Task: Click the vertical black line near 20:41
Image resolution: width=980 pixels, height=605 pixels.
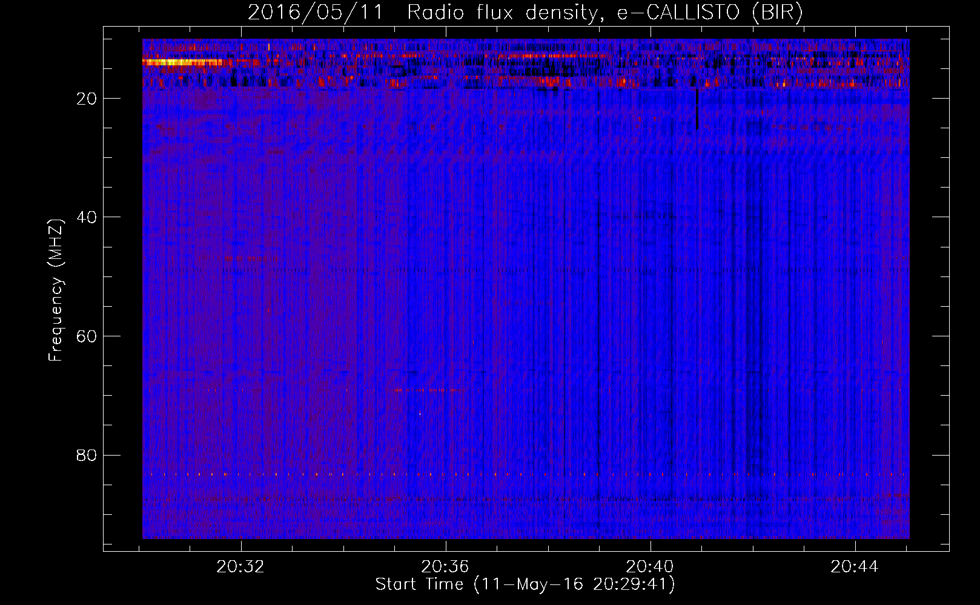Action: click(697, 109)
